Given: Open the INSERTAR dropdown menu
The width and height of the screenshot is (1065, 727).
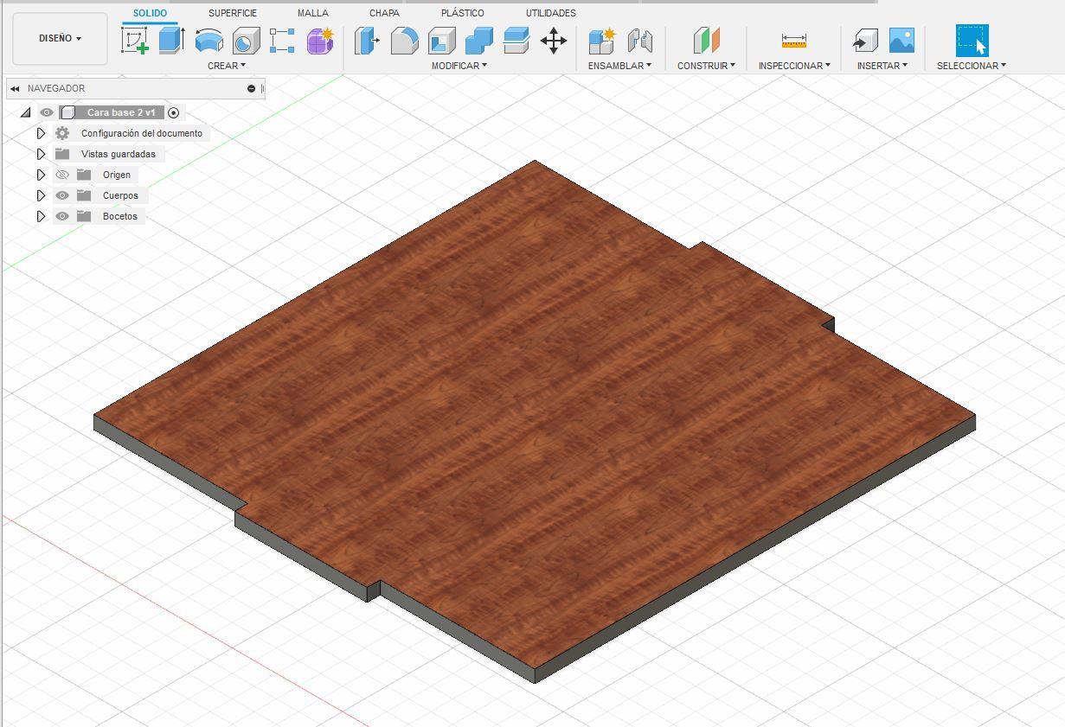Looking at the screenshot, I should coord(882,66).
